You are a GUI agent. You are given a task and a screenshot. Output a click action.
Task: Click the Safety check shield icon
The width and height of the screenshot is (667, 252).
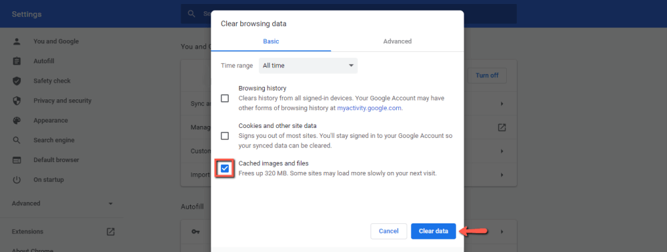tap(17, 81)
